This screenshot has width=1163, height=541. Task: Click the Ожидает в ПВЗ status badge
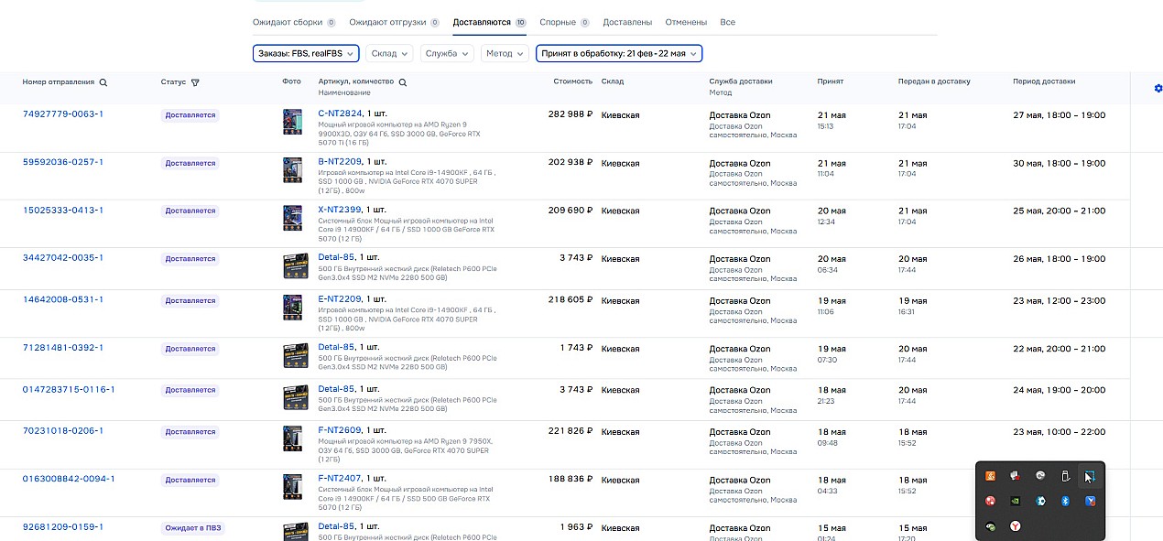[x=194, y=528]
